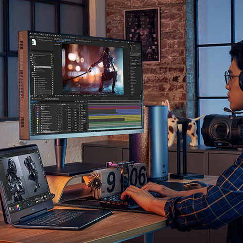
Task: Click the blue timecode in the timeline panel
Action: [34, 102]
